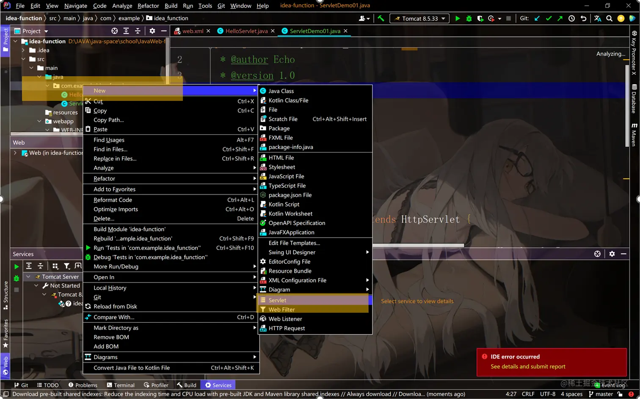Open the Event Log button

click(x=610, y=385)
